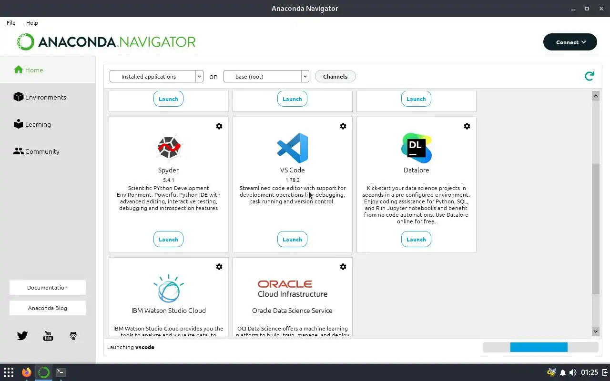Image resolution: width=610 pixels, height=381 pixels.
Task: Click the Datalore DL logo
Action: coord(417,148)
